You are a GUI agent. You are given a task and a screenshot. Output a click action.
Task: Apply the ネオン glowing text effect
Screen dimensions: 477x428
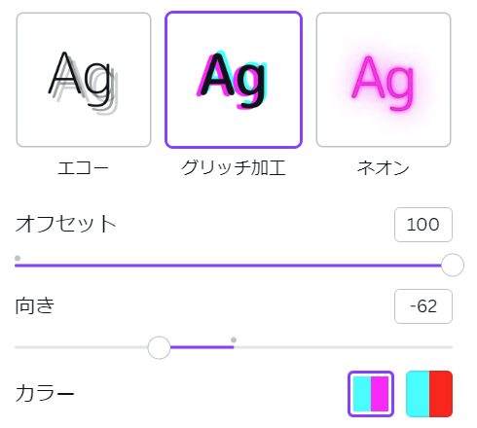[x=384, y=80]
